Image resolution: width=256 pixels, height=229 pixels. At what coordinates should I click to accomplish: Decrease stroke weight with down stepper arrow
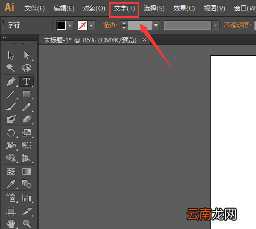point(124,28)
